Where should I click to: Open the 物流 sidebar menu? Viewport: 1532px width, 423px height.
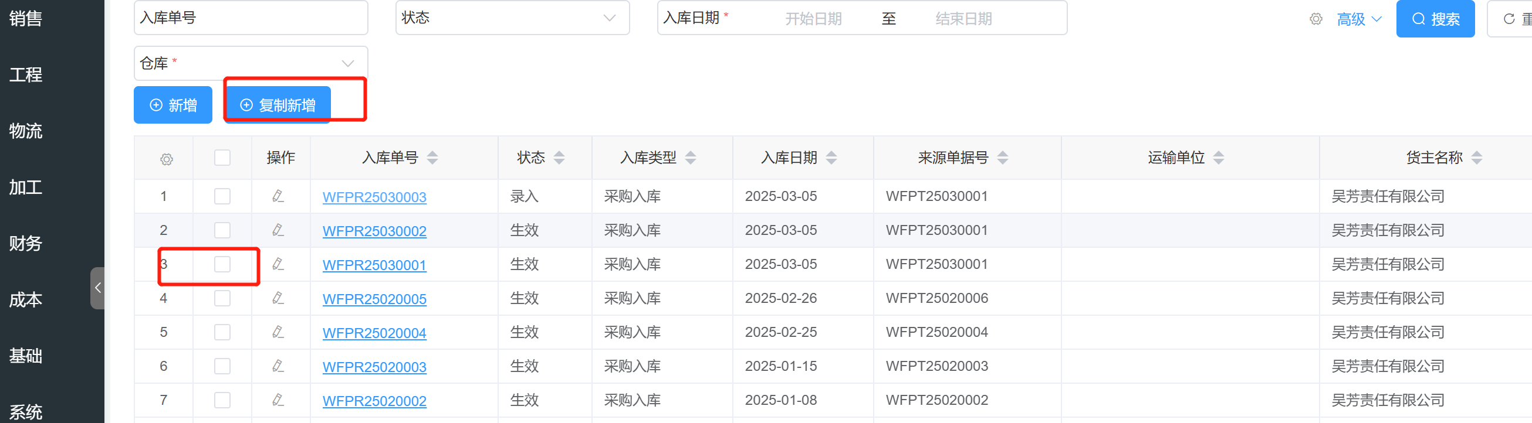tap(26, 131)
